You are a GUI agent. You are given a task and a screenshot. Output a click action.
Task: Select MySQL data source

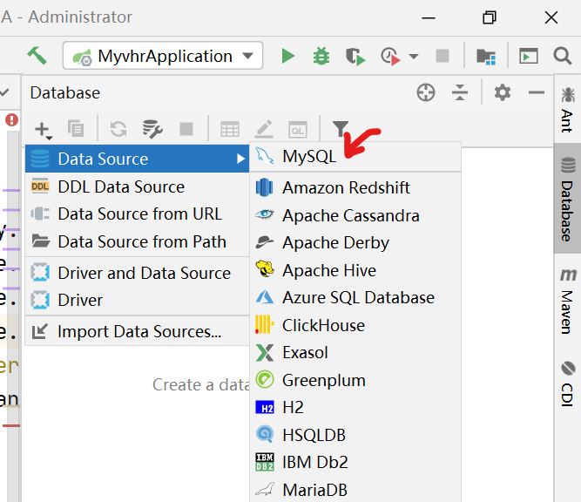[355, 157]
